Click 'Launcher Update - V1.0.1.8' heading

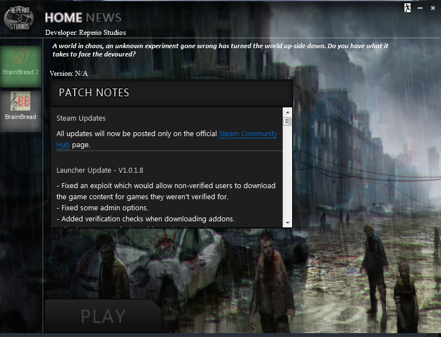tap(100, 170)
